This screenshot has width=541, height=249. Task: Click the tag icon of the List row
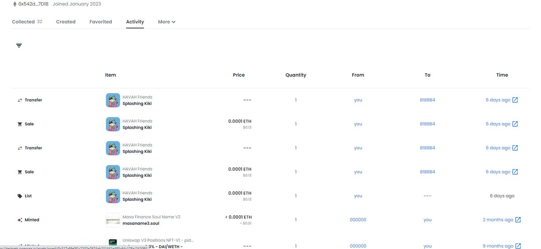[x=19, y=196]
